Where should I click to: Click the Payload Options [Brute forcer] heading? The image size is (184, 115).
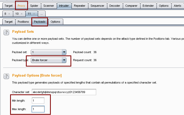tap(37, 76)
